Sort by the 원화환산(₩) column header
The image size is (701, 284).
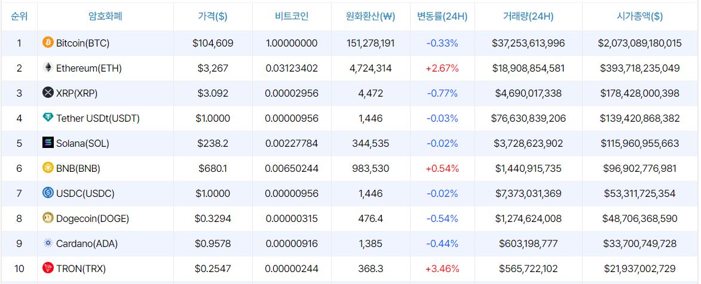[371, 17]
